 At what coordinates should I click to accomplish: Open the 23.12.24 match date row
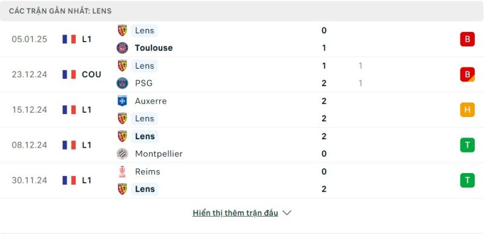pyautogui.click(x=242, y=75)
